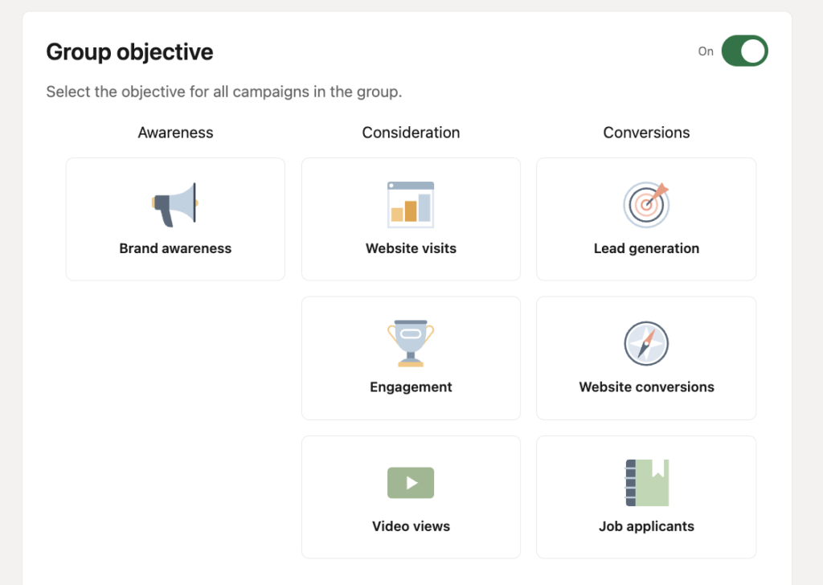Select the play button Video views icon
The width and height of the screenshot is (823, 585).
[x=411, y=482]
